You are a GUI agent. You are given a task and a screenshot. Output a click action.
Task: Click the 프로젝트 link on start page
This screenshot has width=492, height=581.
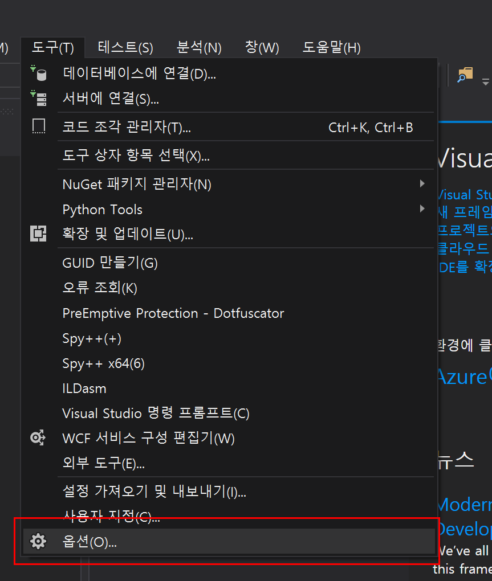pos(464,231)
